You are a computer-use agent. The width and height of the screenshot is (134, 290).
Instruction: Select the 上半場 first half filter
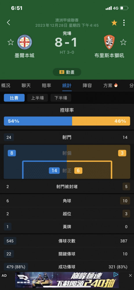tap(38, 98)
